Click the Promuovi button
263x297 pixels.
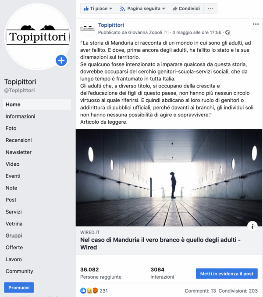(19, 287)
